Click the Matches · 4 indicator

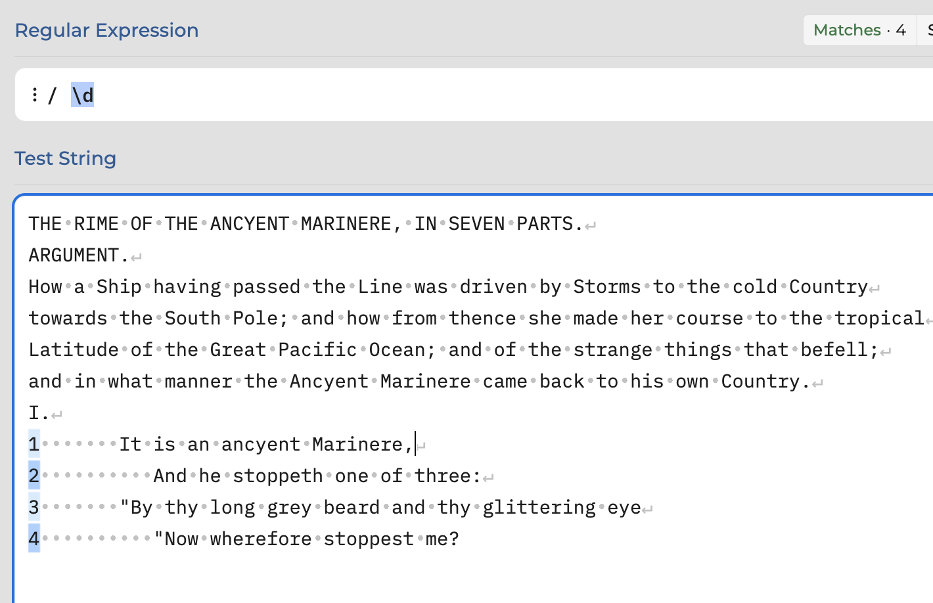tap(859, 30)
